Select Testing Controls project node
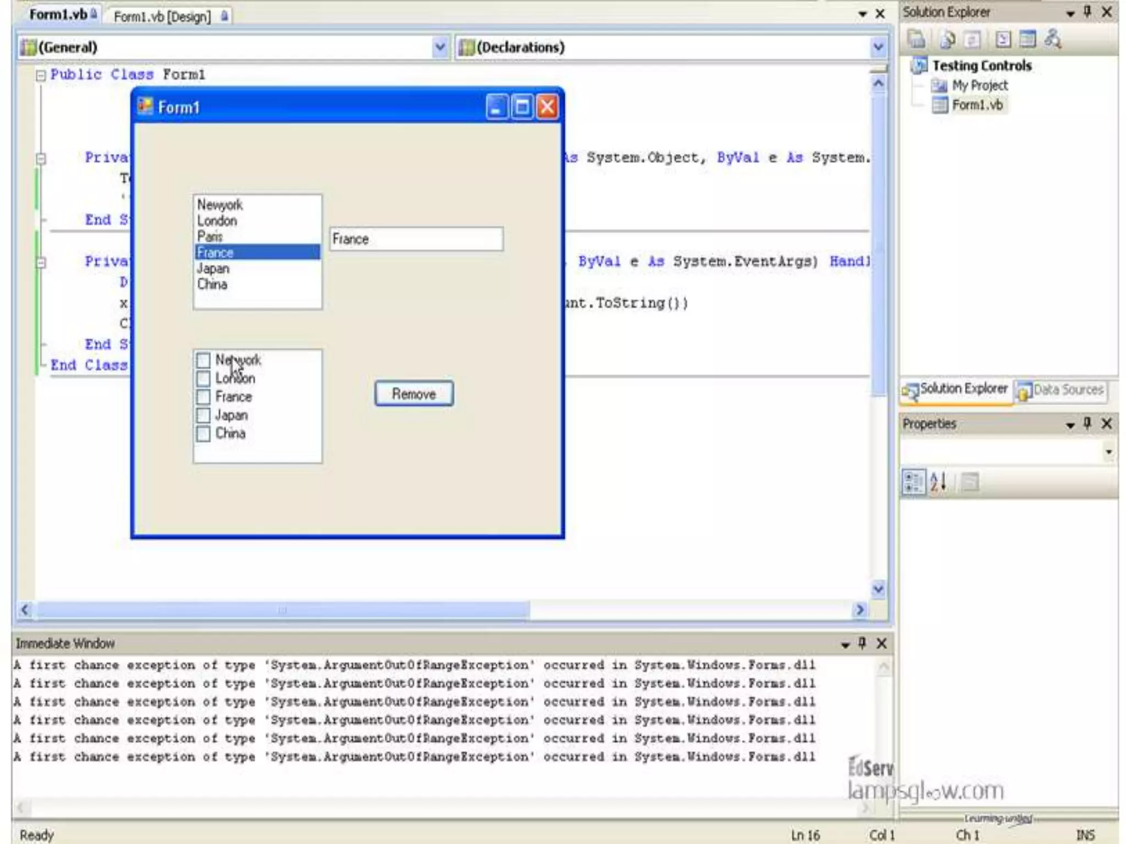The image size is (1126, 844). tap(981, 65)
